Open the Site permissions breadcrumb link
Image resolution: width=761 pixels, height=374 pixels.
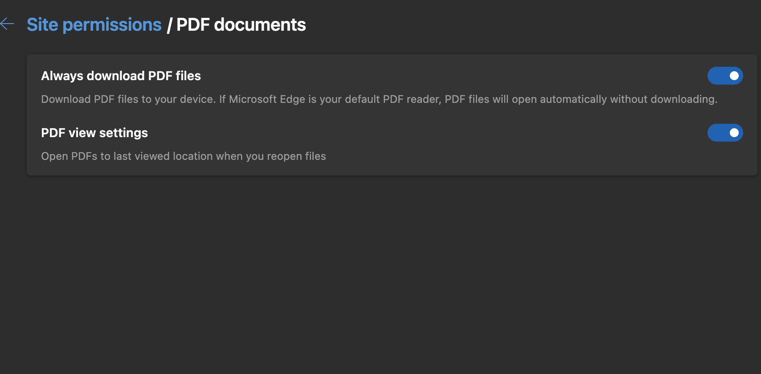coord(94,25)
